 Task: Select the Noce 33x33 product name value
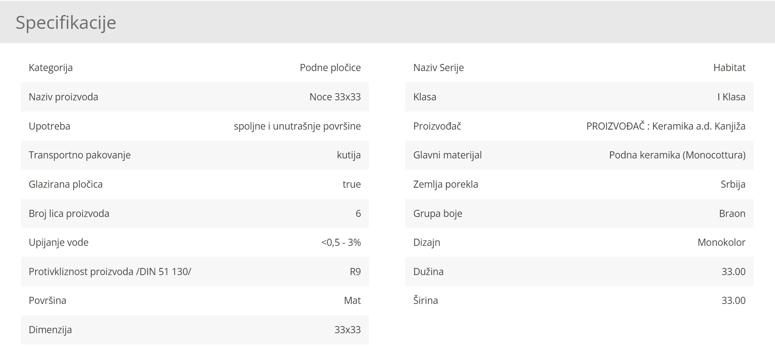pyautogui.click(x=335, y=97)
